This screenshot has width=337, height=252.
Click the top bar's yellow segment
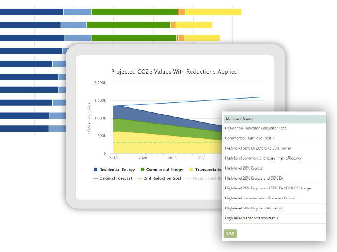[x=213, y=12]
